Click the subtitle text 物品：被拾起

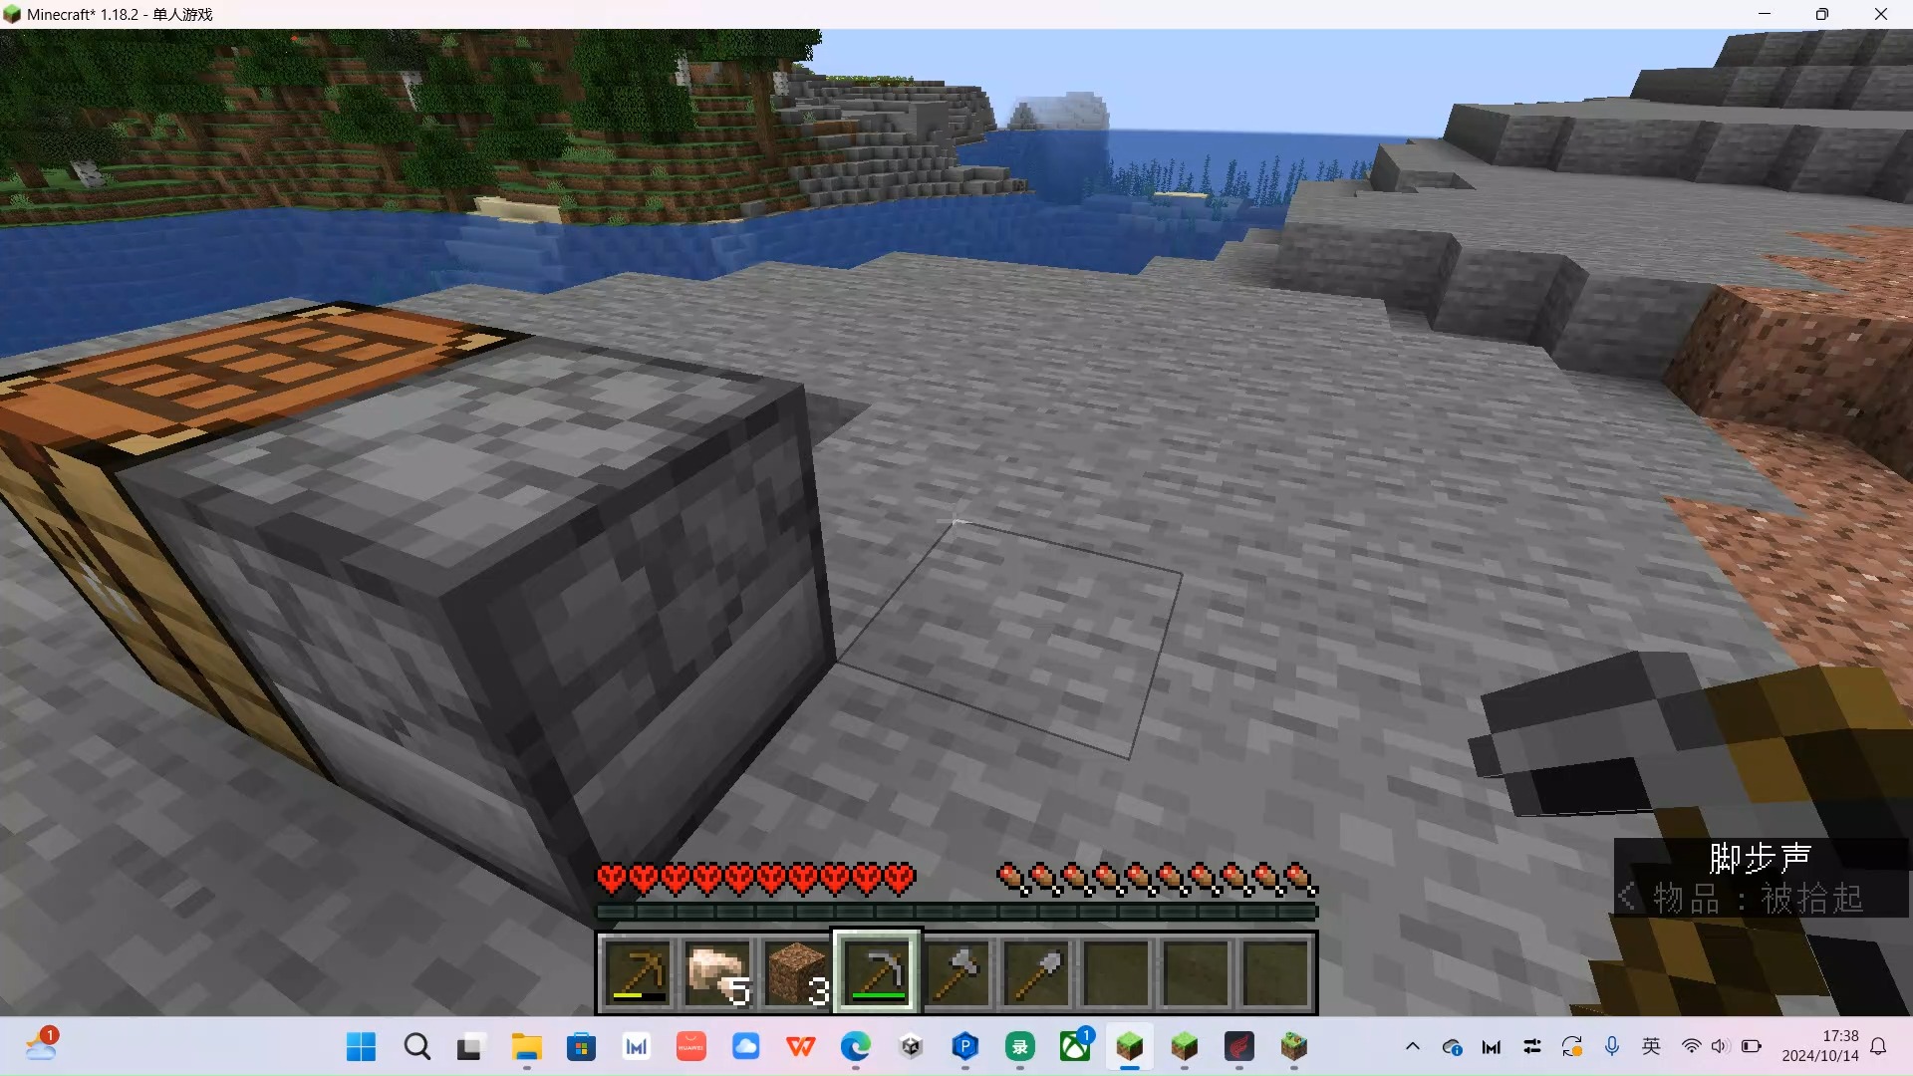[1759, 899]
